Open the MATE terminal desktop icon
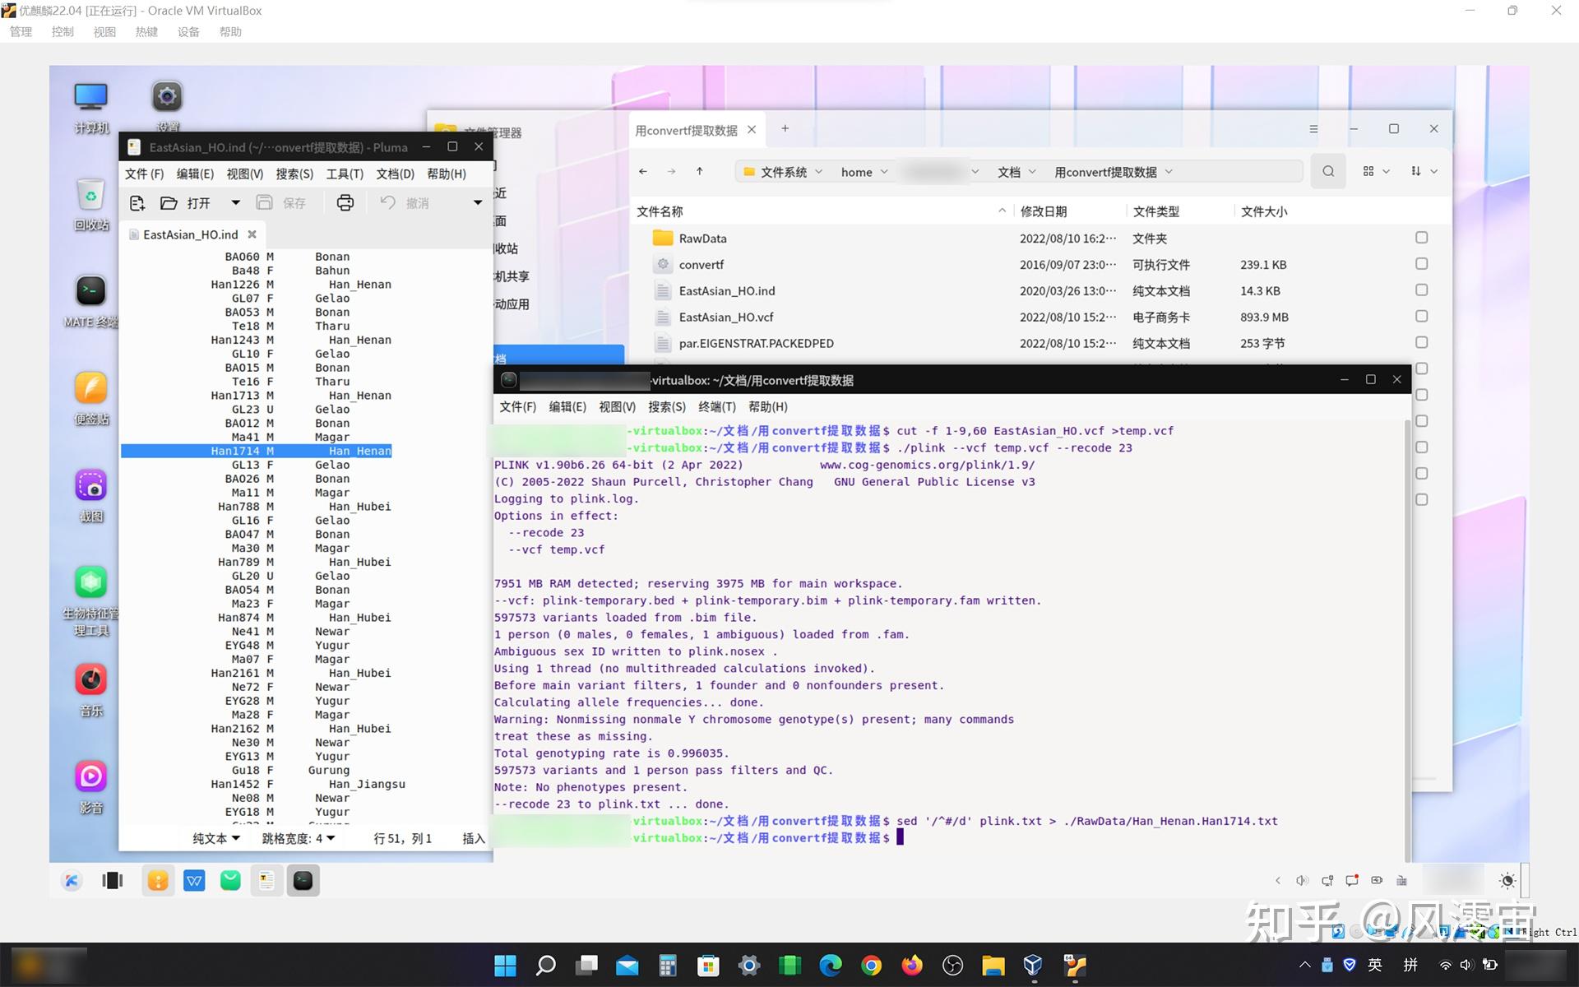 tap(90, 291)
